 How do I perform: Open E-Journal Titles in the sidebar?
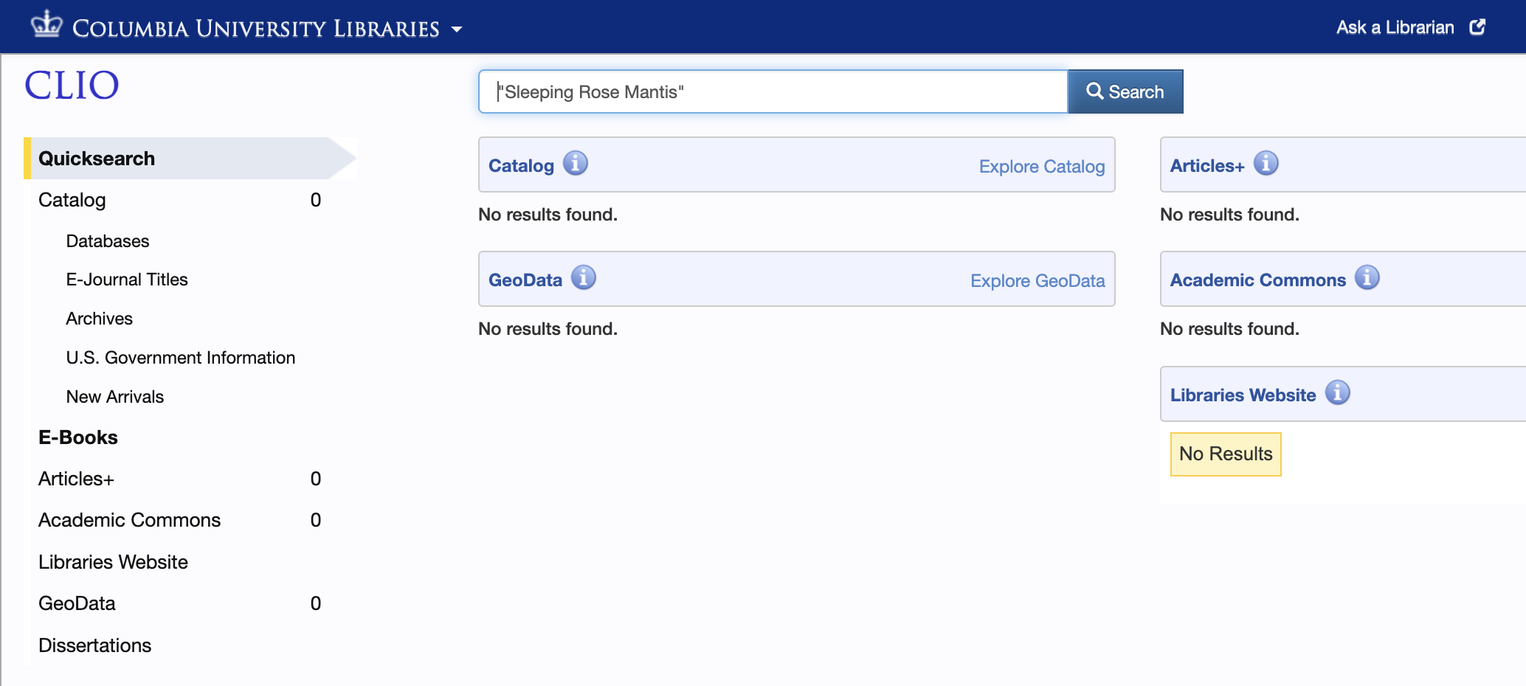tap(127, 280)
